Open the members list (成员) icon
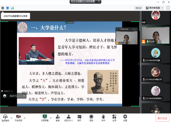This screenshot has width=171, height=122. [68, 118]
